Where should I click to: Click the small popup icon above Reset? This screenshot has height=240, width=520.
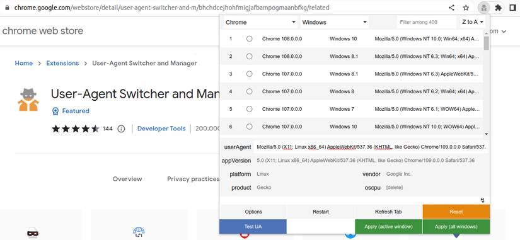coord(483,200)
